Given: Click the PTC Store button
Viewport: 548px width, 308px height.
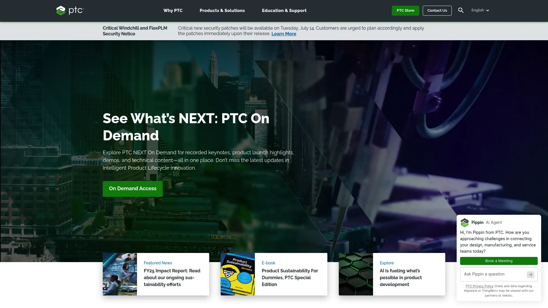Looking at the screenshot, I should [x=405, y=11].
